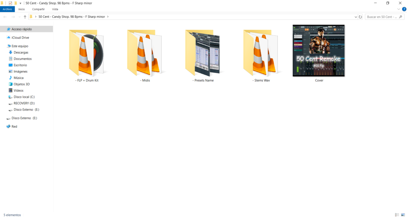Click the search magnifier icon
The width and height of the screenshot is (407, 218).
pos(401,17)
